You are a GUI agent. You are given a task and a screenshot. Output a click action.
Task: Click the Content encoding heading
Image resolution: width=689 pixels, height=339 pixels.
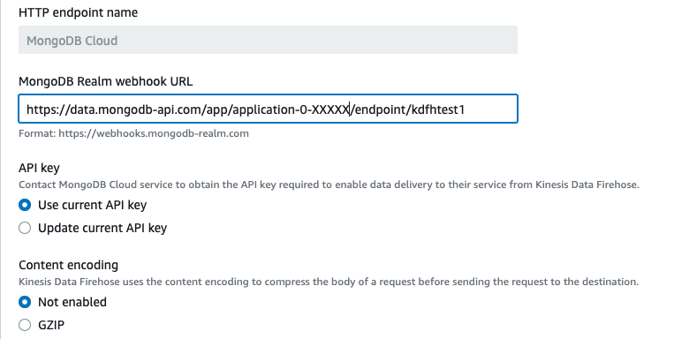point(69,265)
